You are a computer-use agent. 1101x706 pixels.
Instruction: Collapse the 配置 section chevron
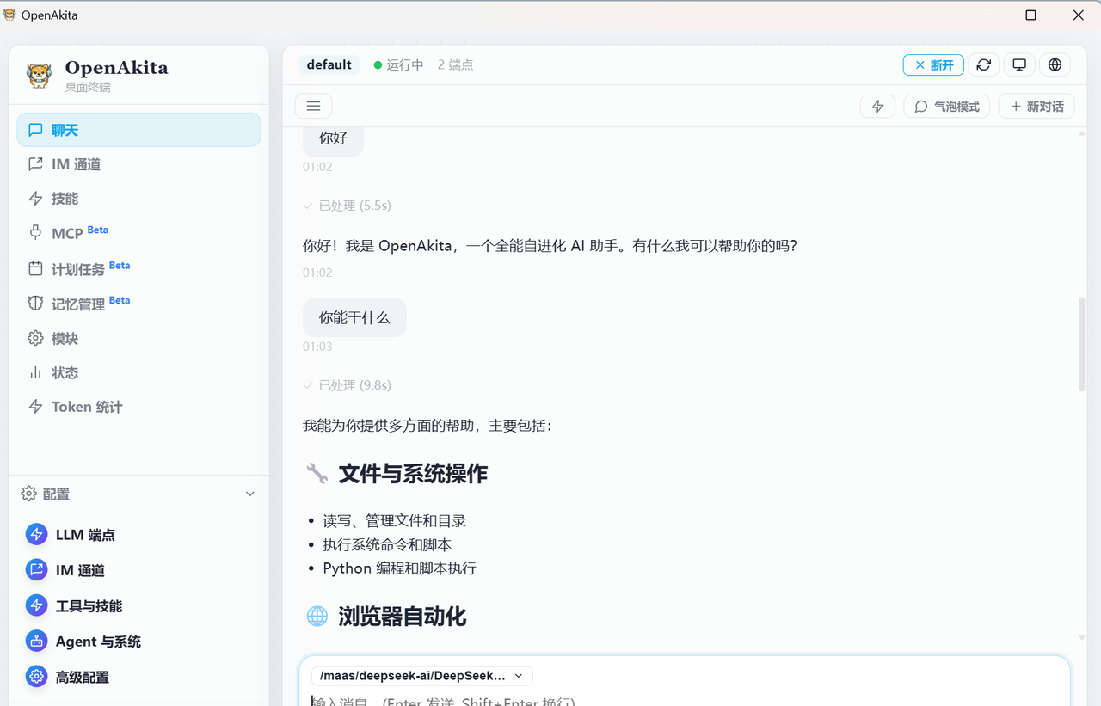(250, 494)
